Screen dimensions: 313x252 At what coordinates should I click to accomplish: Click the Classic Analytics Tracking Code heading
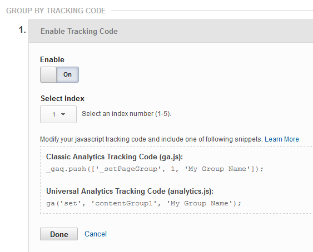pos(115,157)
